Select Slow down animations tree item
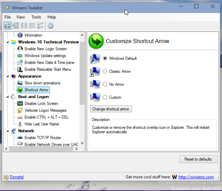Image resolution: width=222 pixels, height=191 pixels. tap(42, 83)
